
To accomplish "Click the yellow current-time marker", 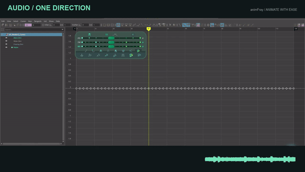I will [x=149, y=29].
